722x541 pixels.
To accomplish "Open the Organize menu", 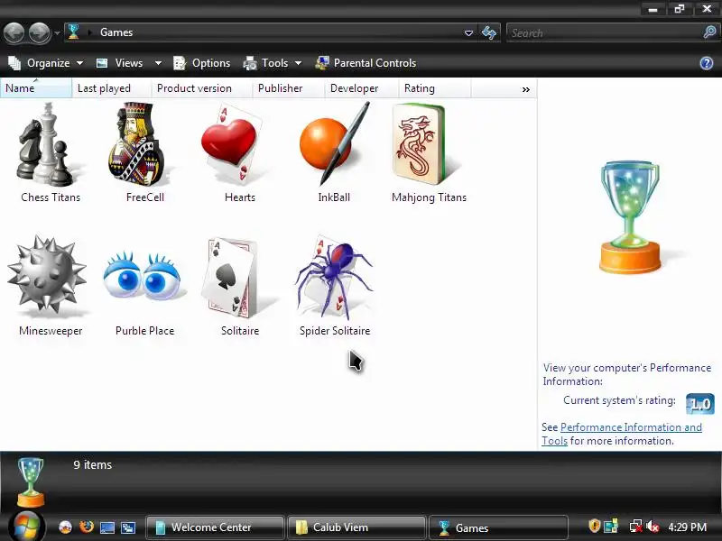I will (x=46, y=63).
